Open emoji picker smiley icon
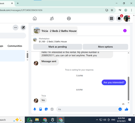 click(120, 109)
